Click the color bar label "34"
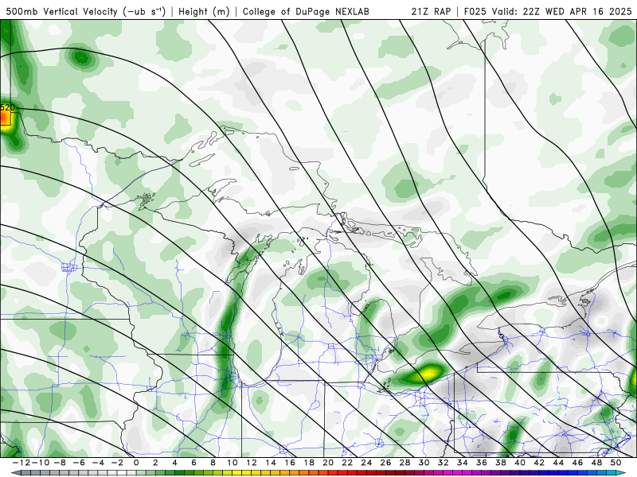637x477 pixels. [x=463, y=463]
